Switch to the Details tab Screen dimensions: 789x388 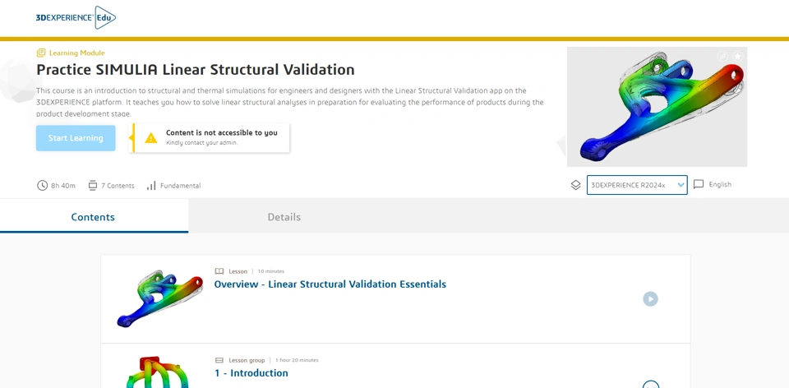pyautogui.click(x=284, y=217)
